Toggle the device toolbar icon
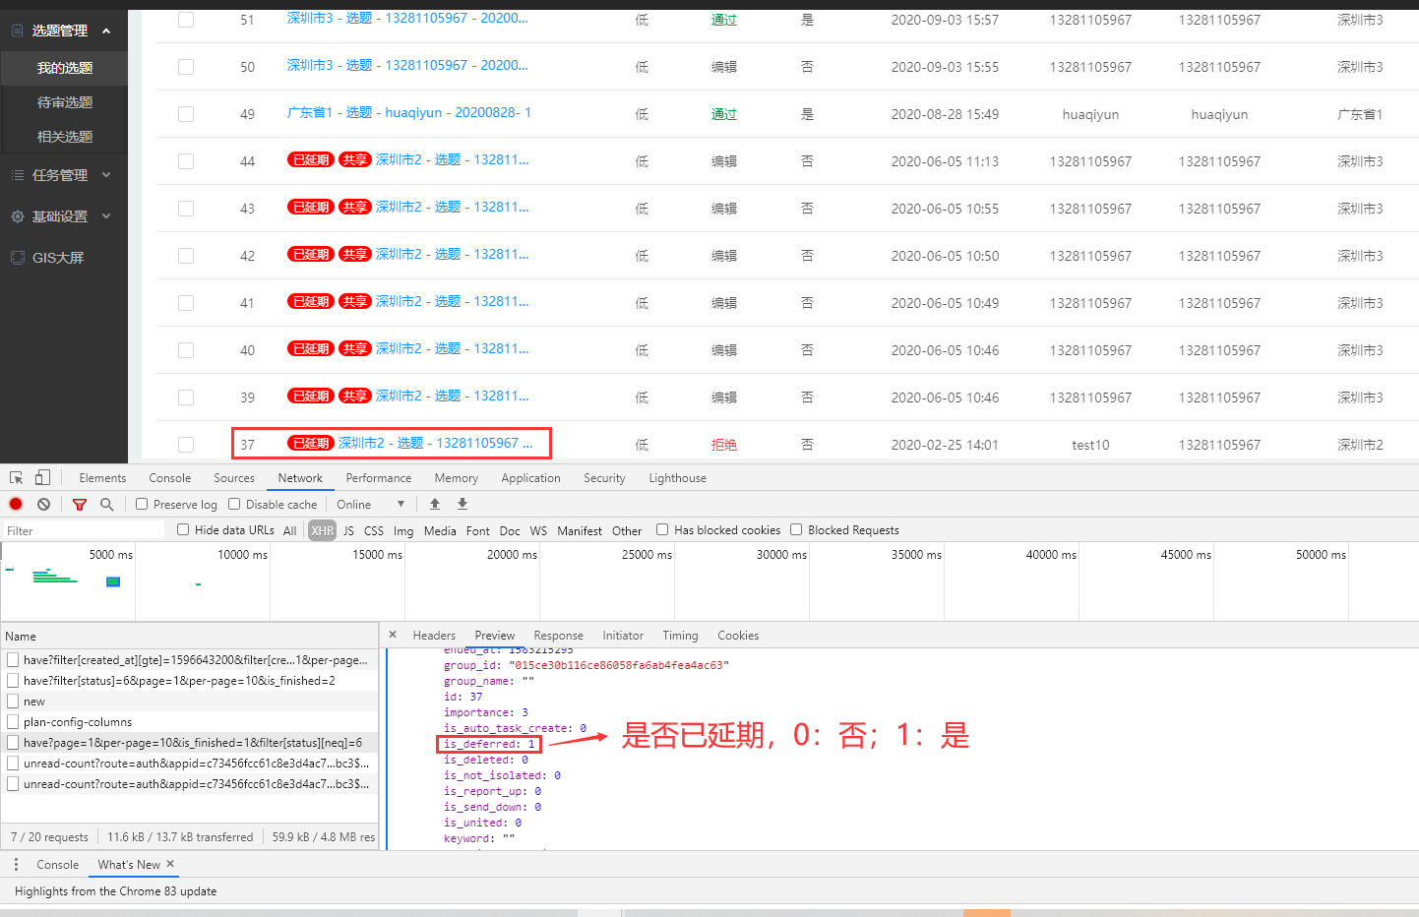 (x=42, y=478)
